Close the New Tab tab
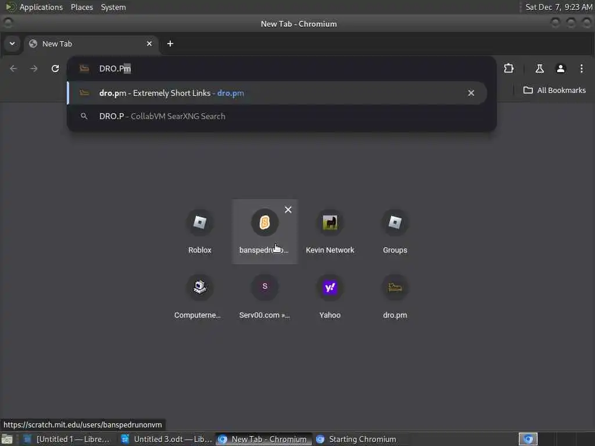Screen dimensions: 595x446 [149, 44]
